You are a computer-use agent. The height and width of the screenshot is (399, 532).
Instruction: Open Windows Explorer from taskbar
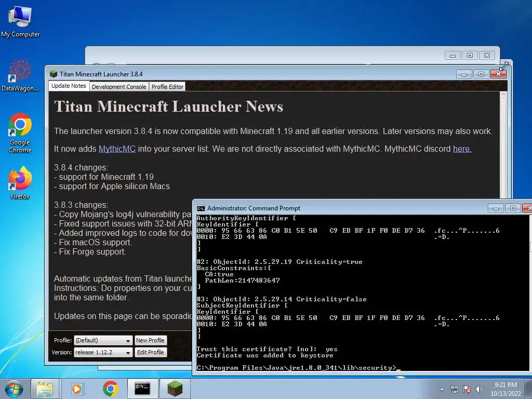click(45, 389)
